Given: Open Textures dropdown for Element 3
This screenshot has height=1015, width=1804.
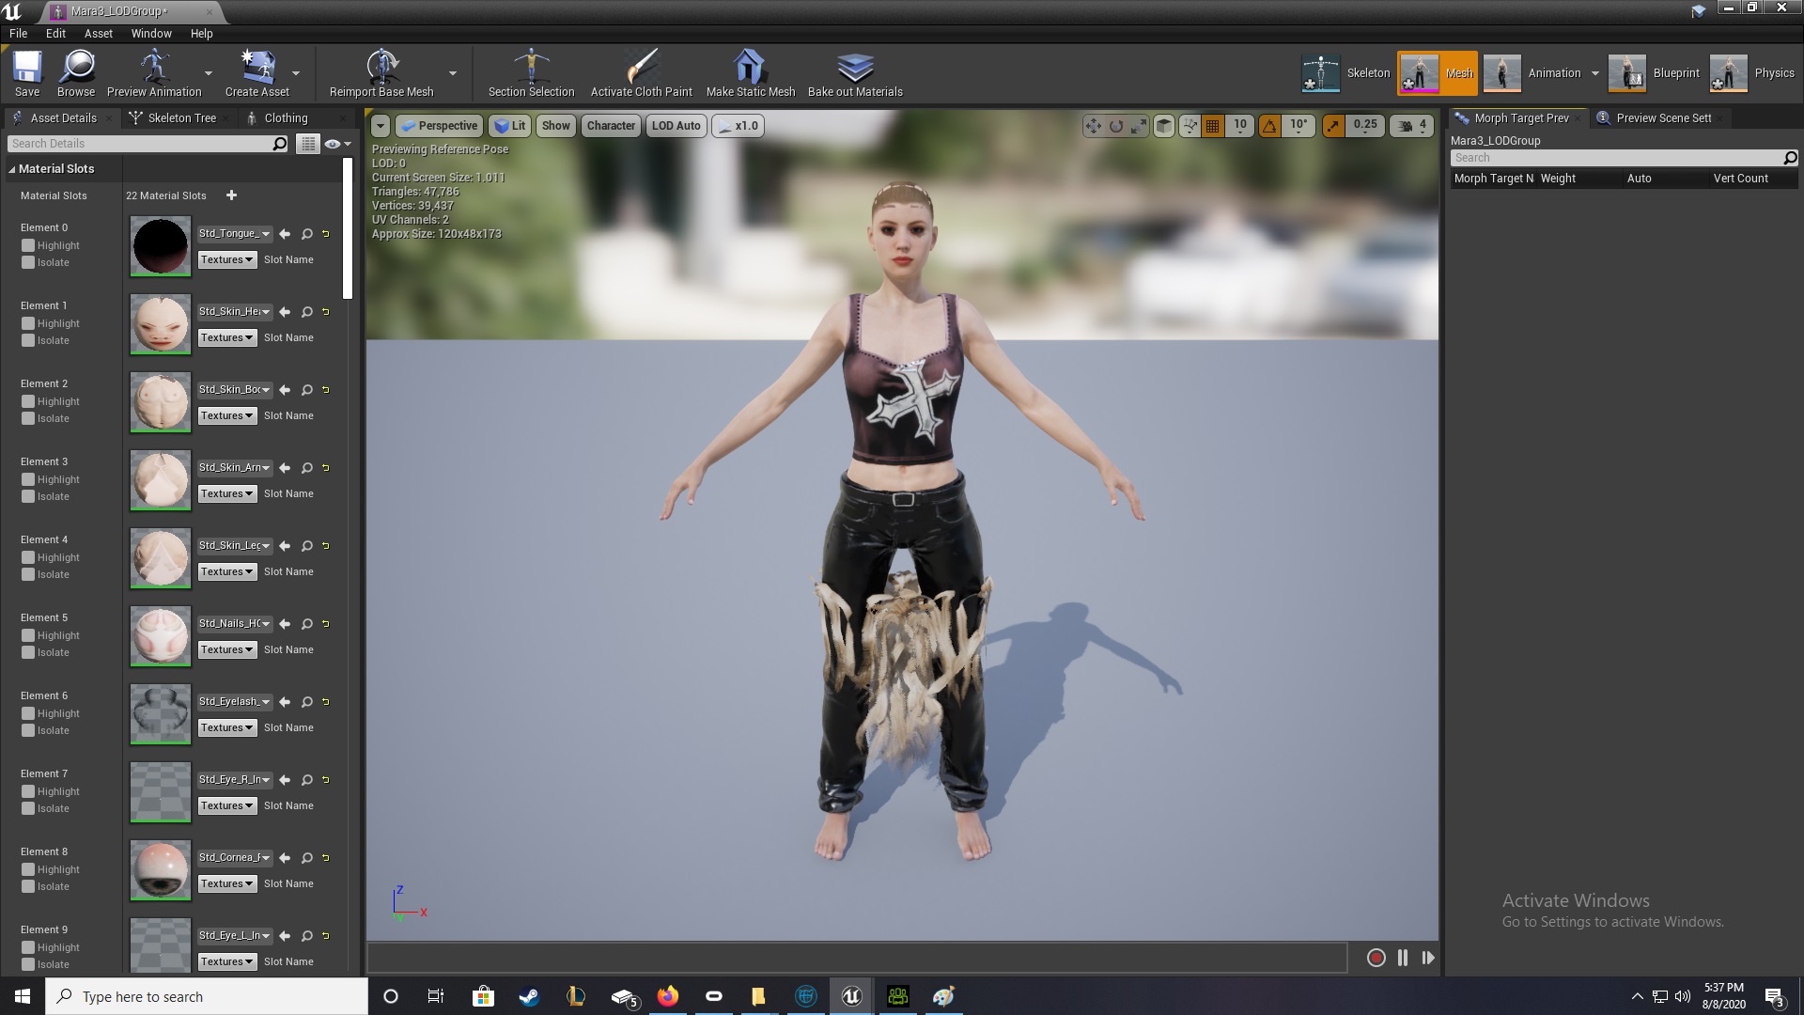Looking at the screenshot, I should point(226,493).
